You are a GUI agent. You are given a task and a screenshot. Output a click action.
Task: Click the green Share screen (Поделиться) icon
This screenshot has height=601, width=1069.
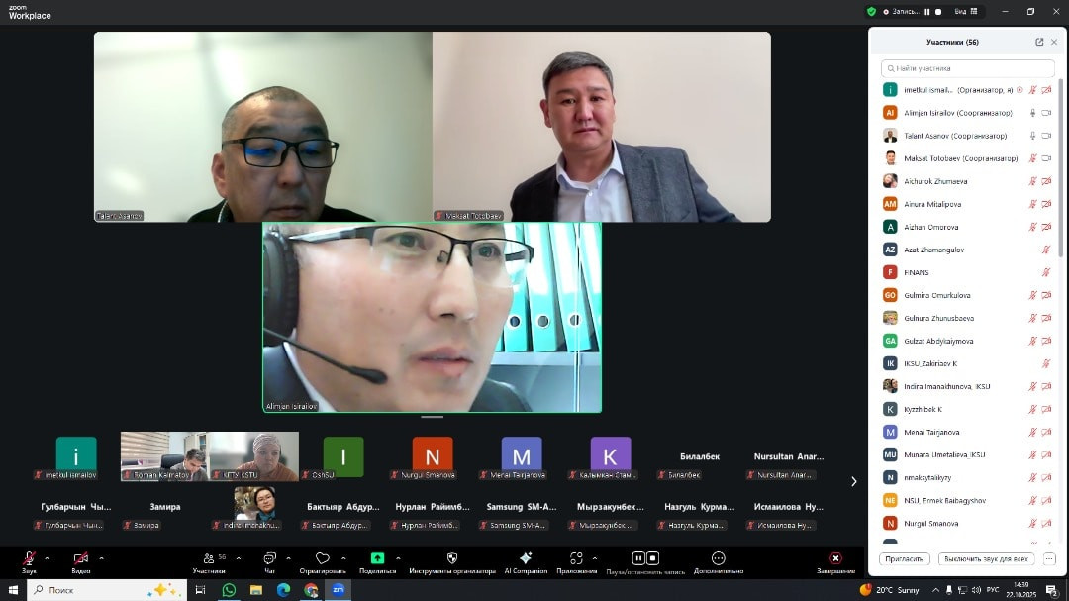point(377,559)
